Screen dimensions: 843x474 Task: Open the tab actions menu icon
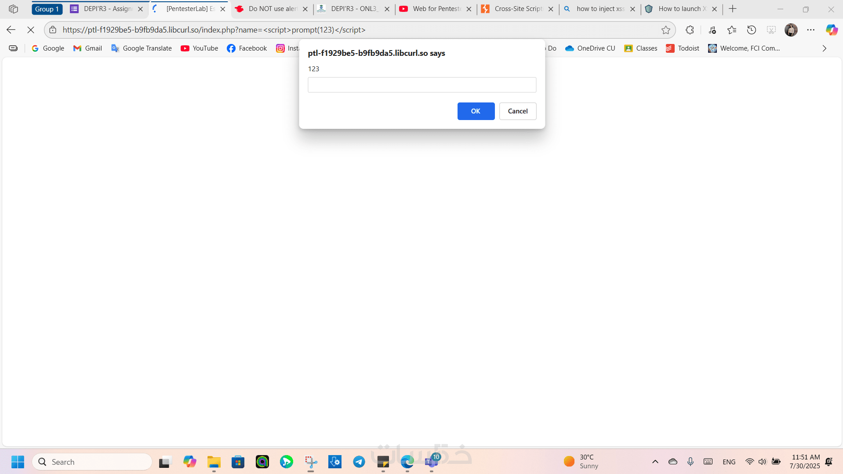(x=13, y=9)
